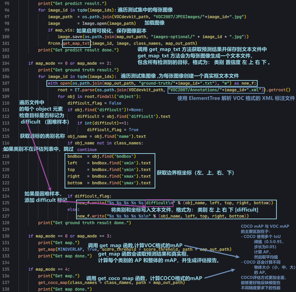
Task: Click 'with open' statement on line 107
Action: pos(152,83)
